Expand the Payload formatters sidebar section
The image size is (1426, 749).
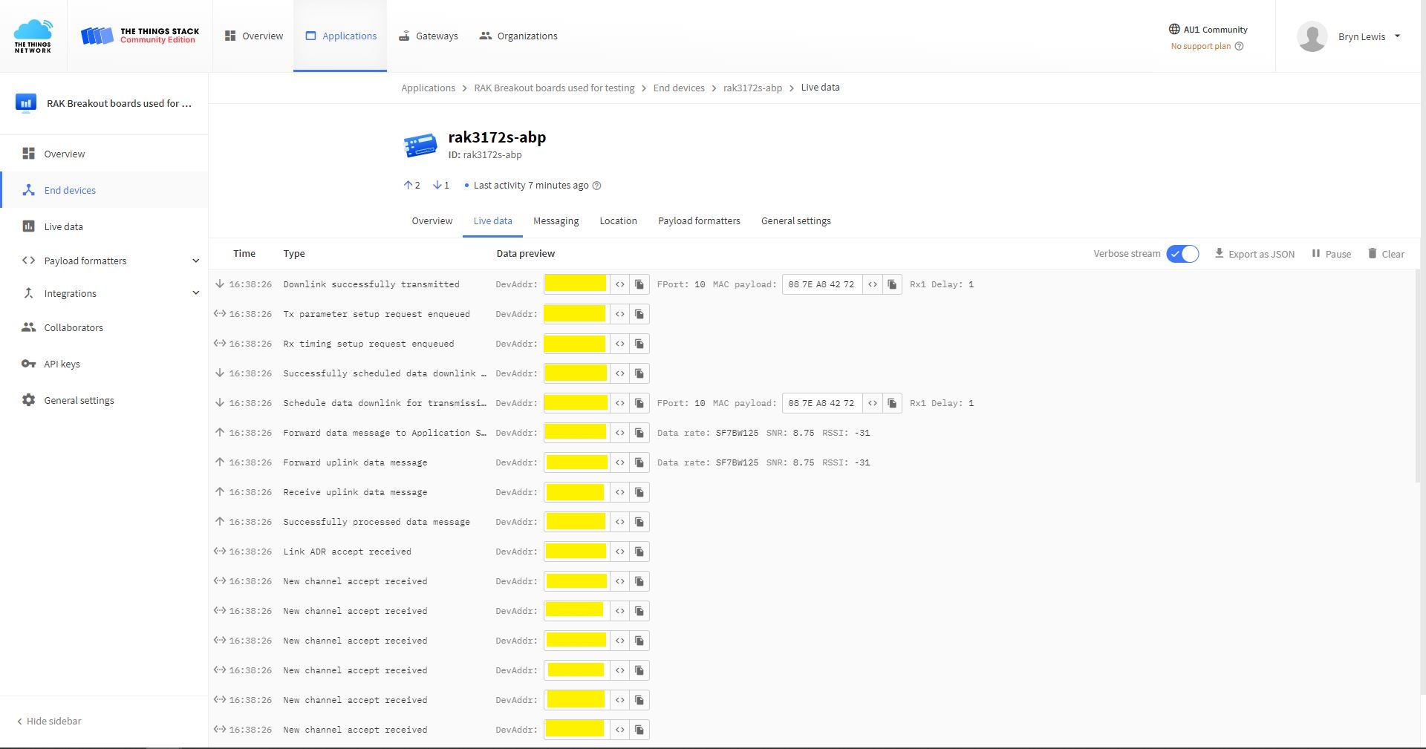point(195,261)
